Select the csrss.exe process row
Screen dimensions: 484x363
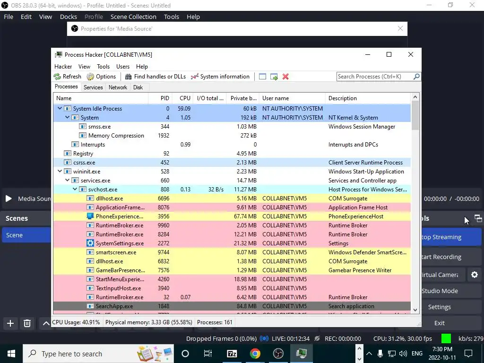point(232,163)
